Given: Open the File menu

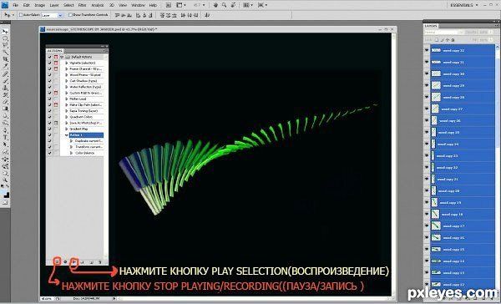Looking at the screenshot, I should (x=16, y=5).
